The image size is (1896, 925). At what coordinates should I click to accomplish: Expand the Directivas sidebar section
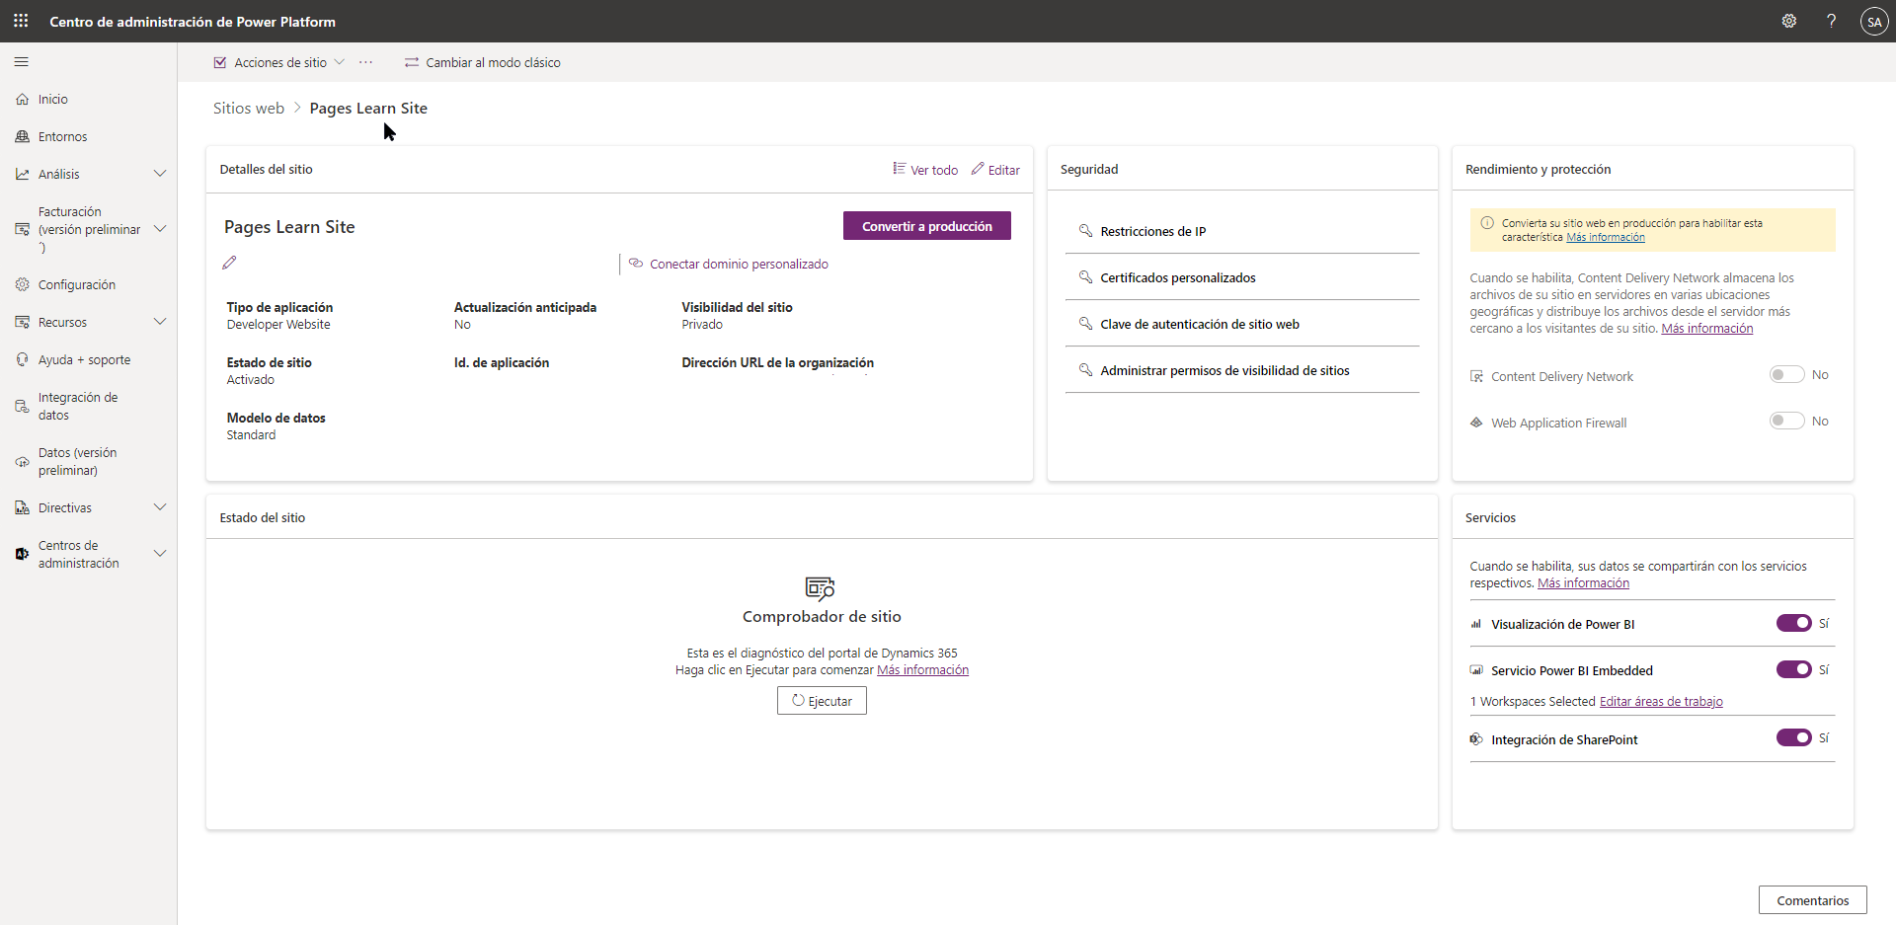160,507
